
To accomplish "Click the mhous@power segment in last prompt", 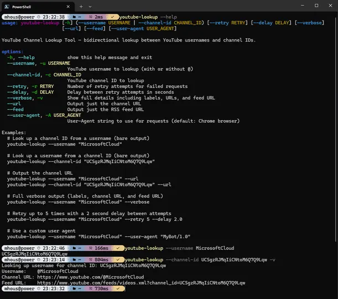I will 19,288.
